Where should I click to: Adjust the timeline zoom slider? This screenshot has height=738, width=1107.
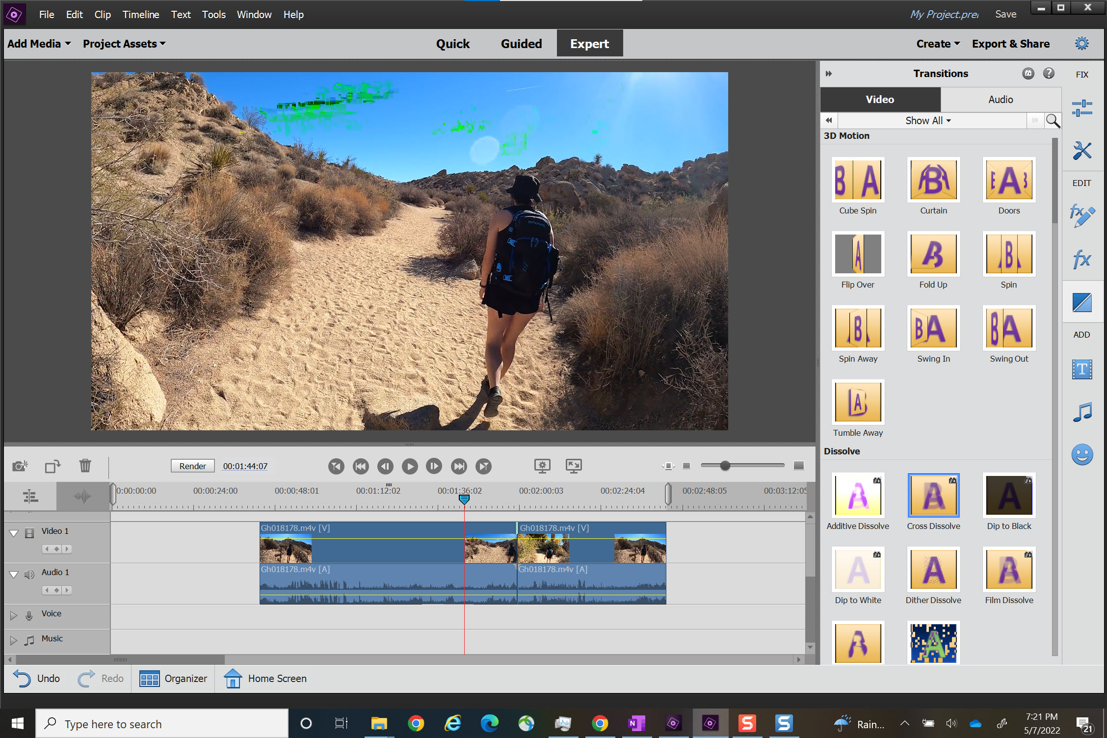tap(725, 465)
